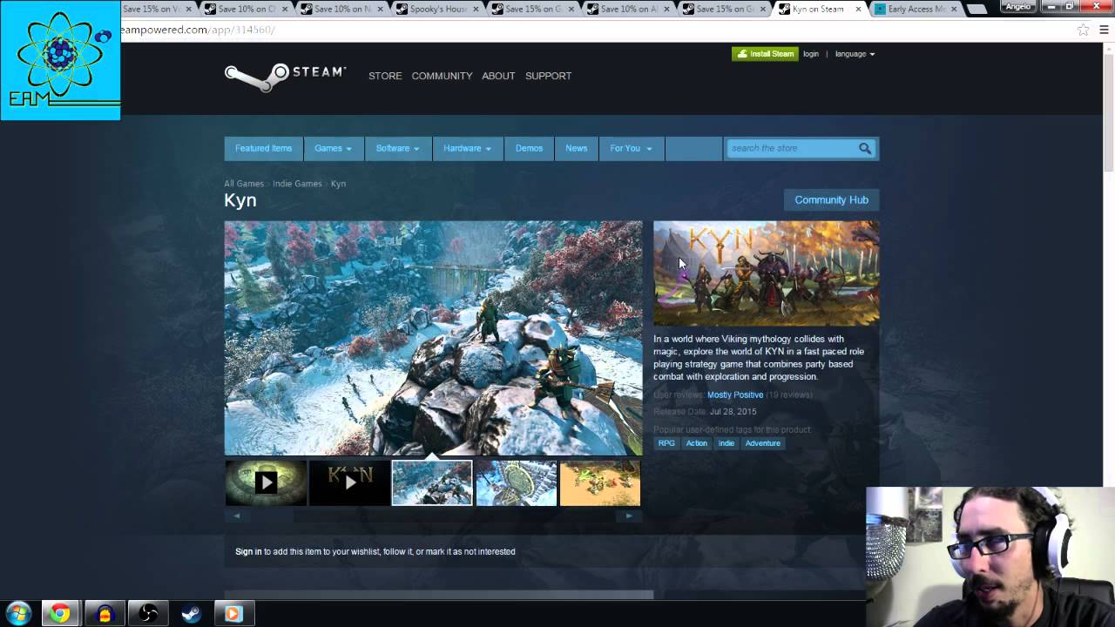1115x627 pixels.
Task: Select the orange desert screenshot thumbnail
Action: click(x=599, y=482)
